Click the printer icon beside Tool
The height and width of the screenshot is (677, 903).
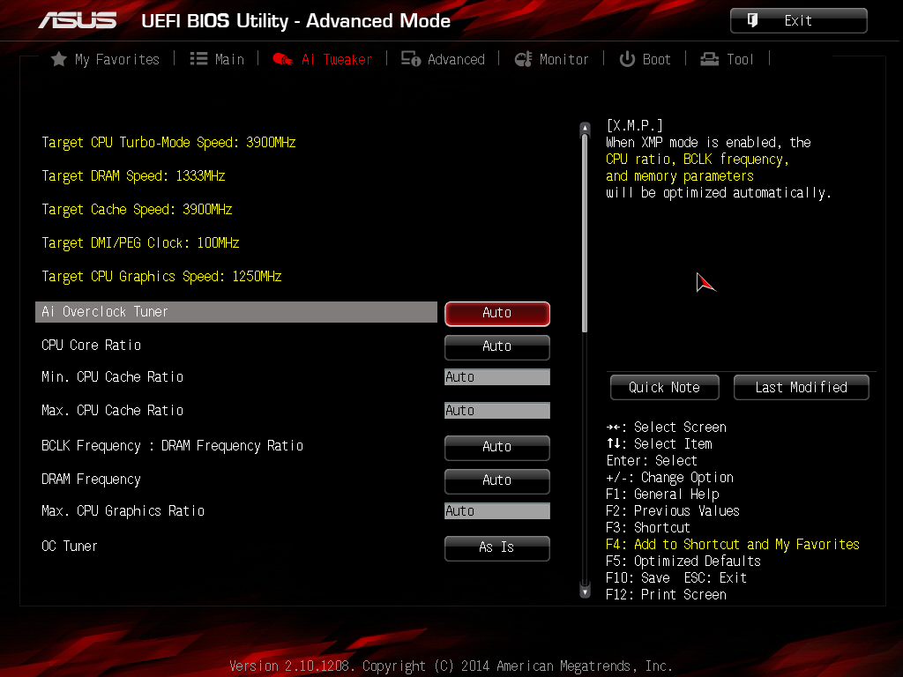(x=710, y=59)
